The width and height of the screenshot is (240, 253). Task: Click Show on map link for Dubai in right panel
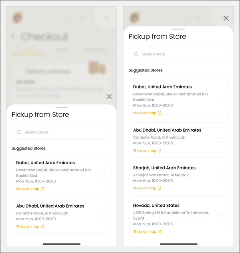tap(145, 113)
